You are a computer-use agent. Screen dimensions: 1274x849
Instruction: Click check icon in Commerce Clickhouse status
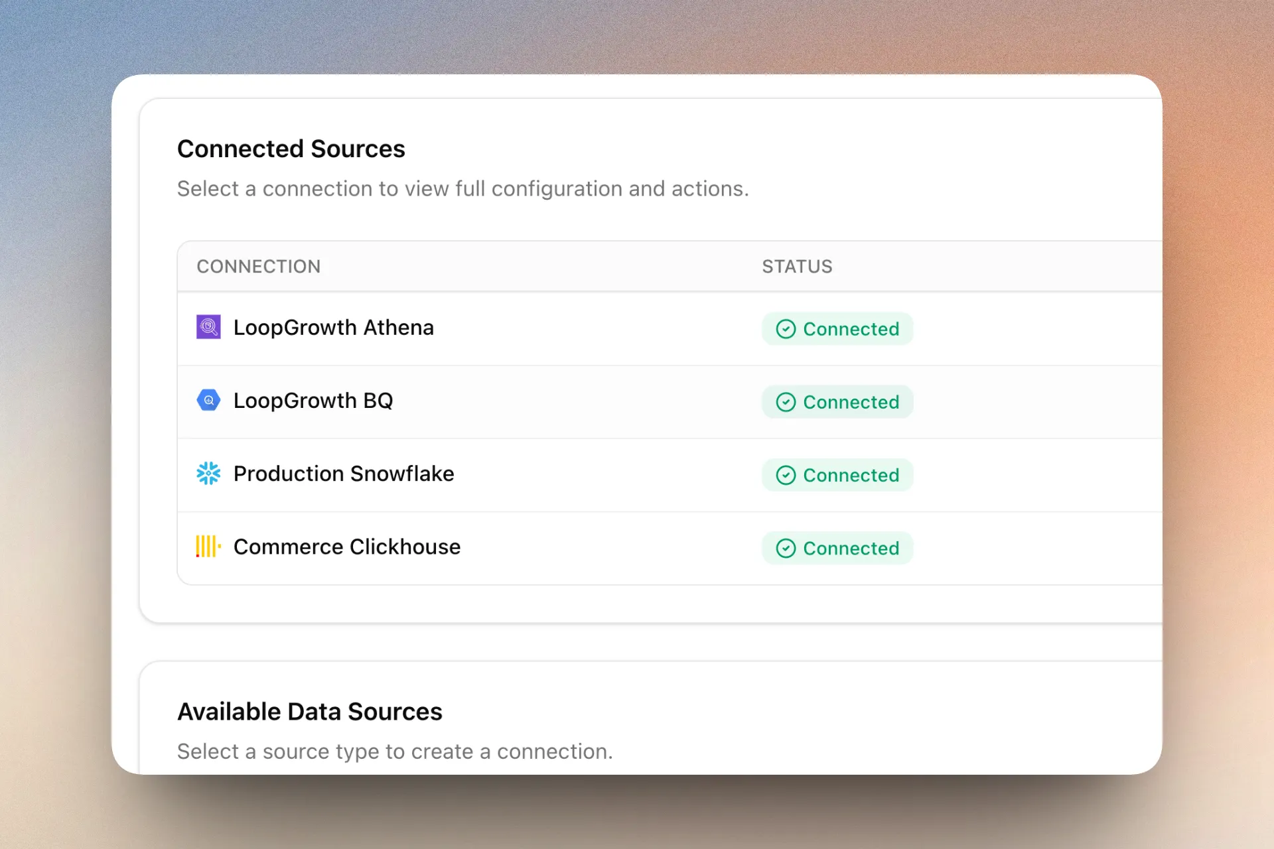(x=786, y=549)
